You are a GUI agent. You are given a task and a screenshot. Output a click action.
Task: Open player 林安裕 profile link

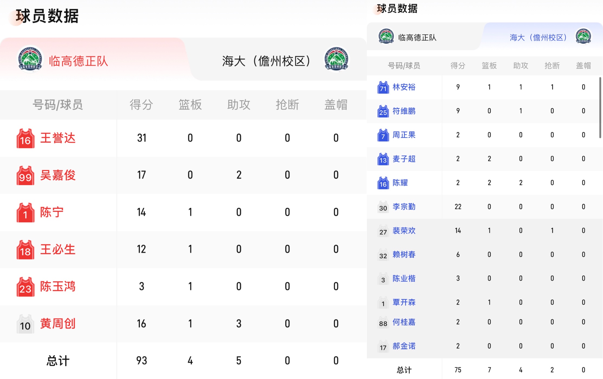click(404, 87)
